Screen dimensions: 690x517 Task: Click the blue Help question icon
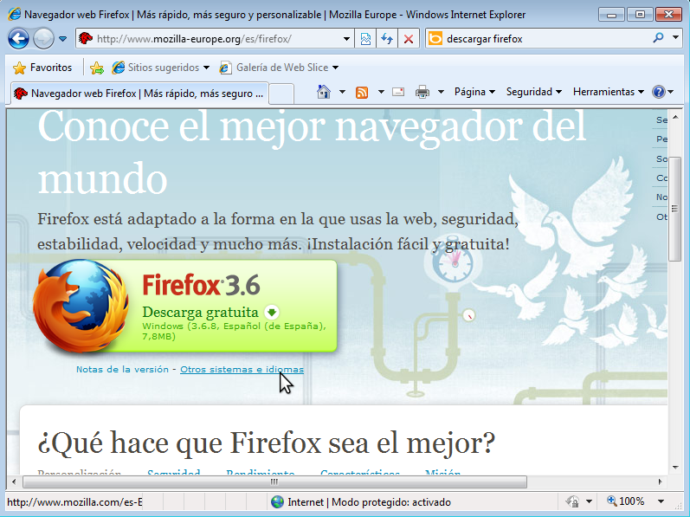point(658,92)
